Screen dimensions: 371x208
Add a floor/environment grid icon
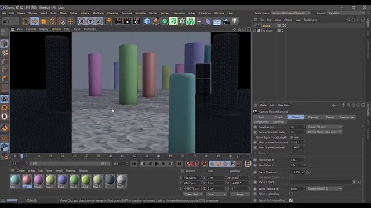(x=217, y=22)
